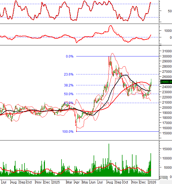Click the 1000 label on MACD axis
The width and height of the screenshot is (172, 184).
[x=167, y=31]
